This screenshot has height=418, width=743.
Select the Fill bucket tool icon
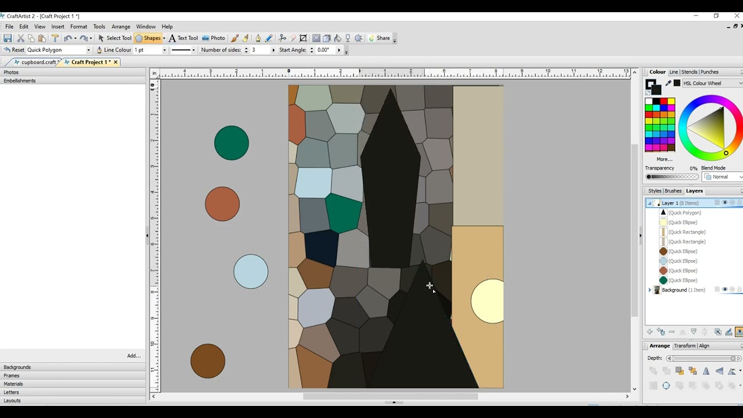point(337,38)
